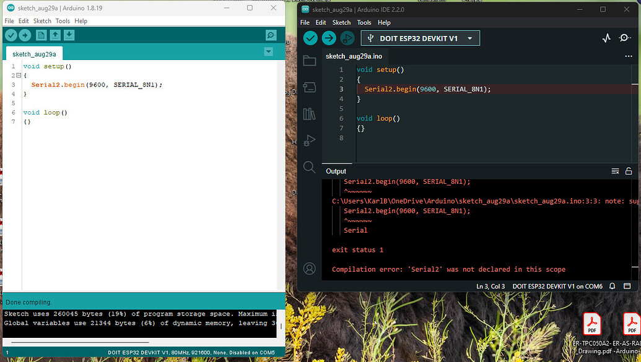Click 'Global variables use 21344 bytes' line

click(140, 323)
